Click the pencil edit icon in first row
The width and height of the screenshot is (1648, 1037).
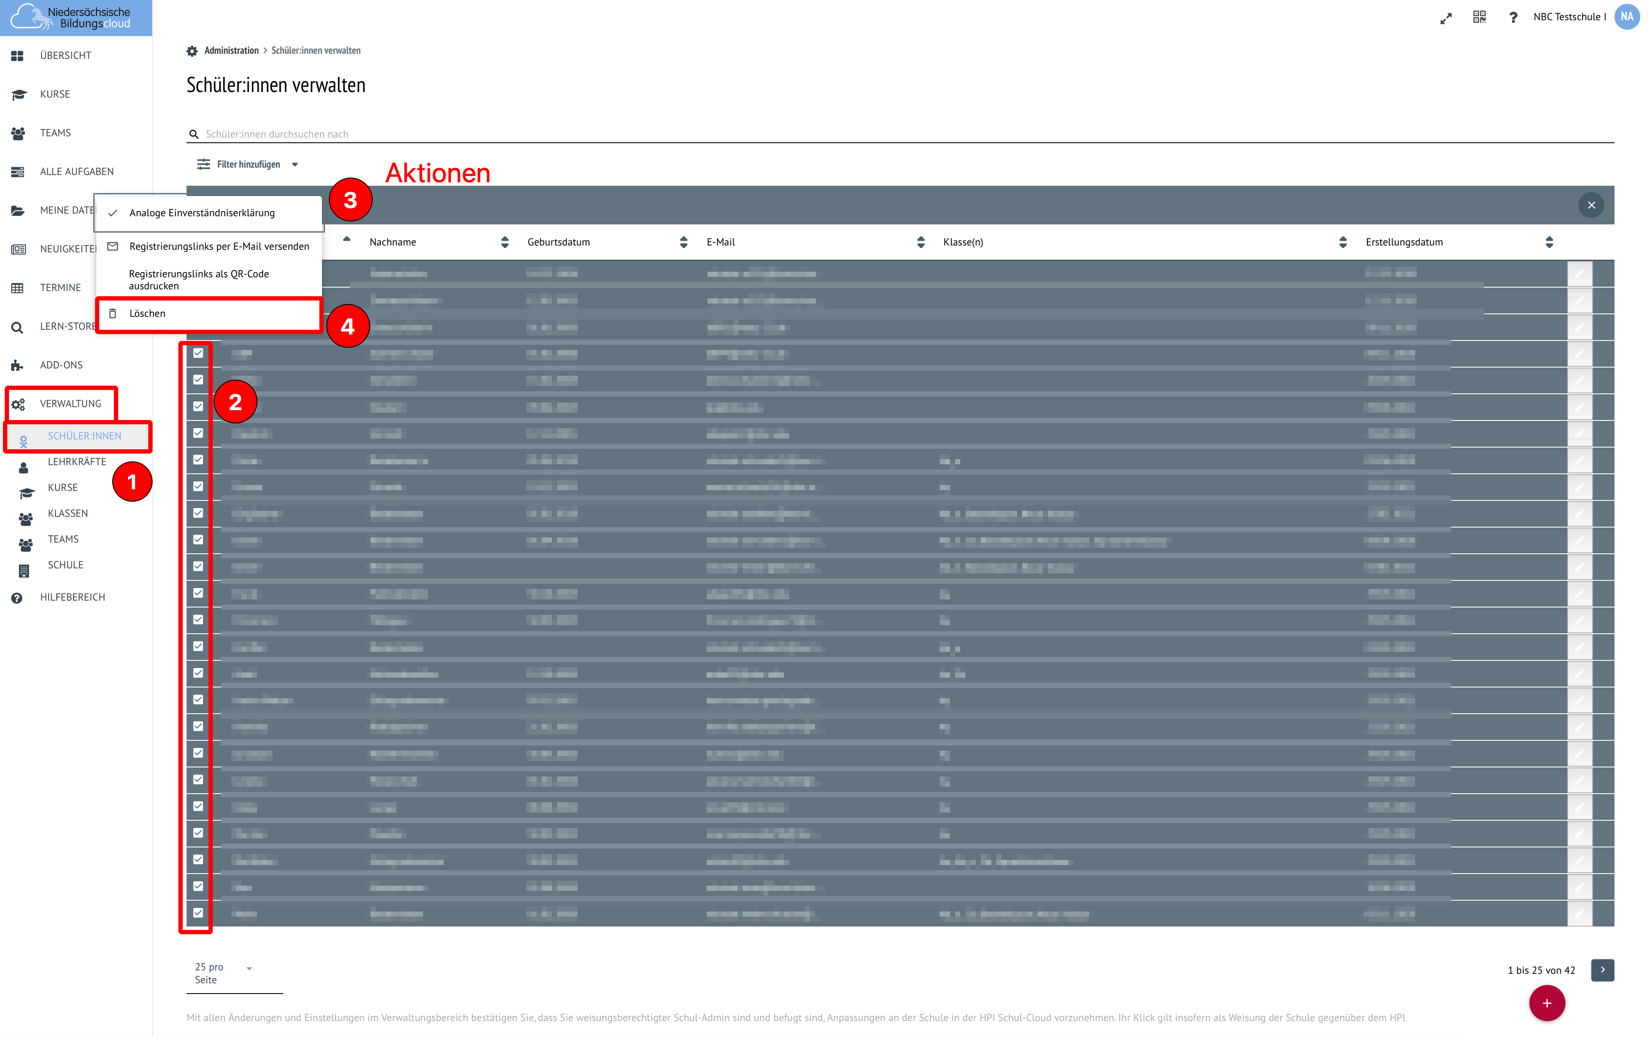1580,274
